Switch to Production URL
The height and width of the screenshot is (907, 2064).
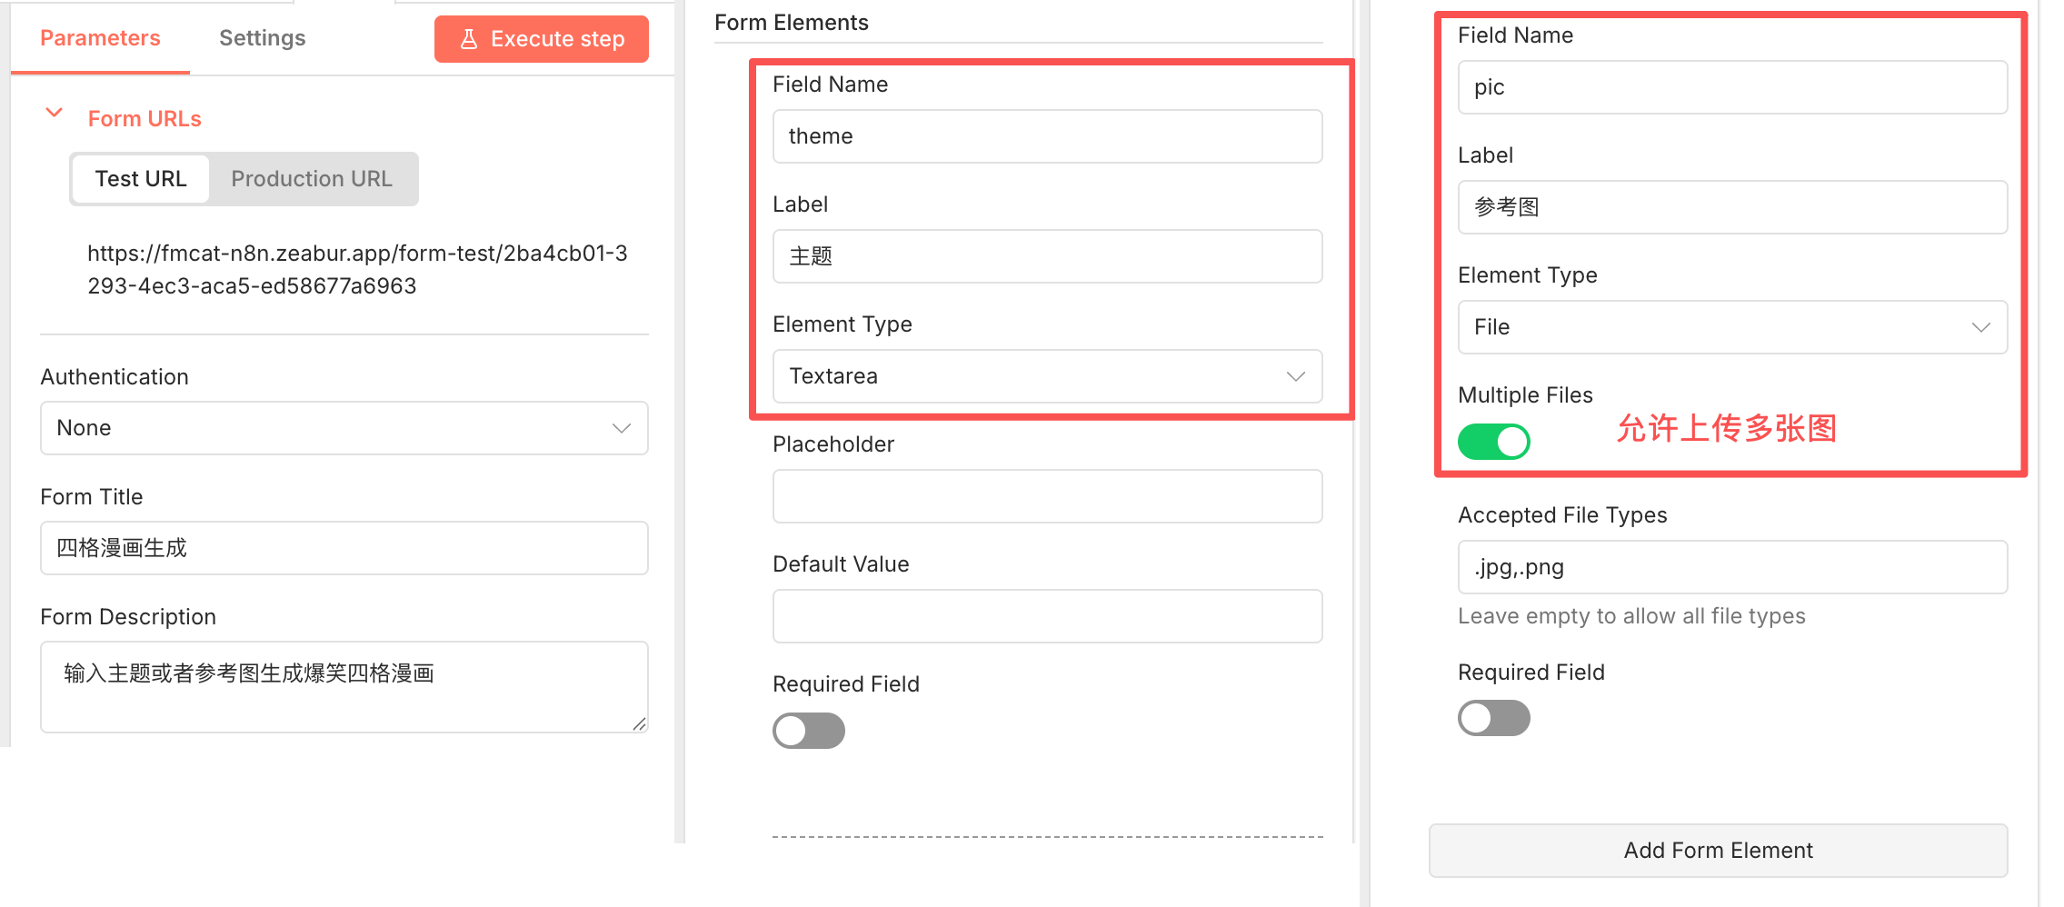(x=312, y=179)
